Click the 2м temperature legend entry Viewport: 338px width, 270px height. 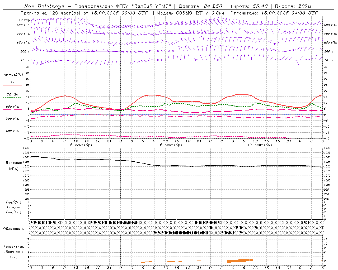(12, 83)
